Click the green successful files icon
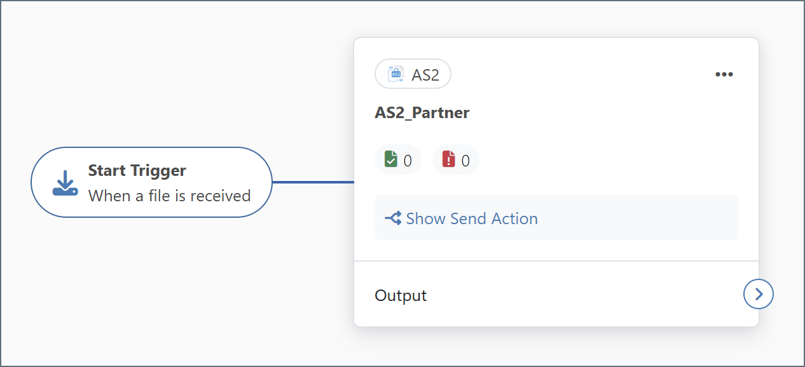 tap(390, 159)
